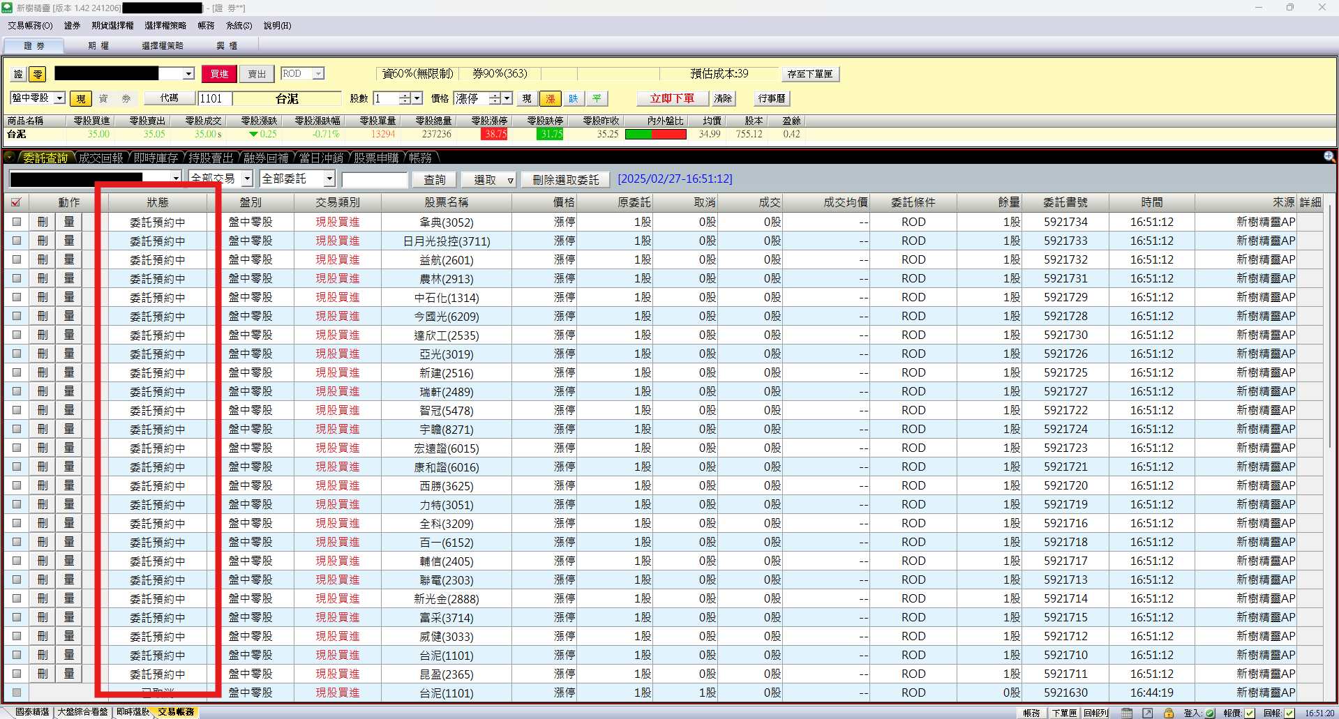
Task: Click the 刪 delete icon for 今國光(6209) order
Action: pyautogui.click(x=43, y=316)
